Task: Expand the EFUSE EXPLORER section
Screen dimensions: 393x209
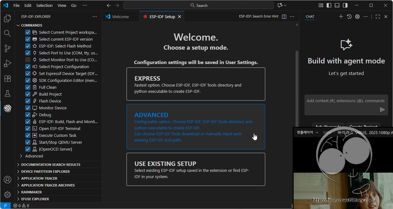Action: point(58,199)
